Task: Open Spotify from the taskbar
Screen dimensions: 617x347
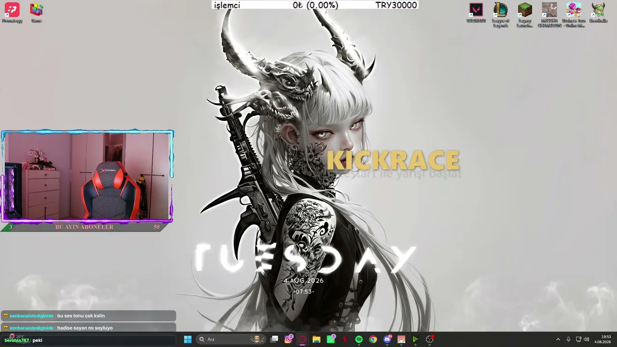Action: 359,339
